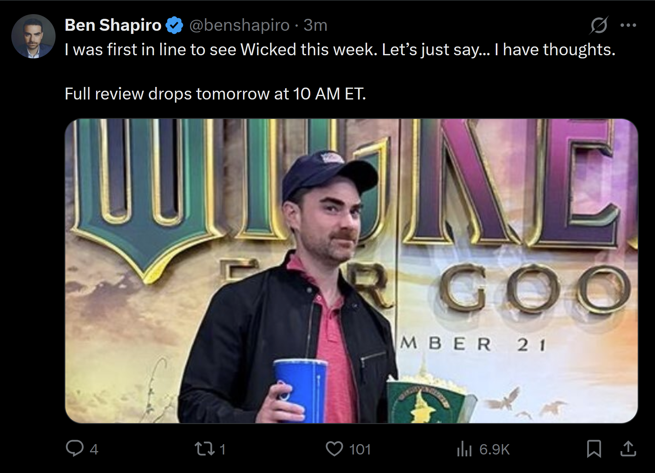Click the repost arrows icon

[x=205, y=449]
